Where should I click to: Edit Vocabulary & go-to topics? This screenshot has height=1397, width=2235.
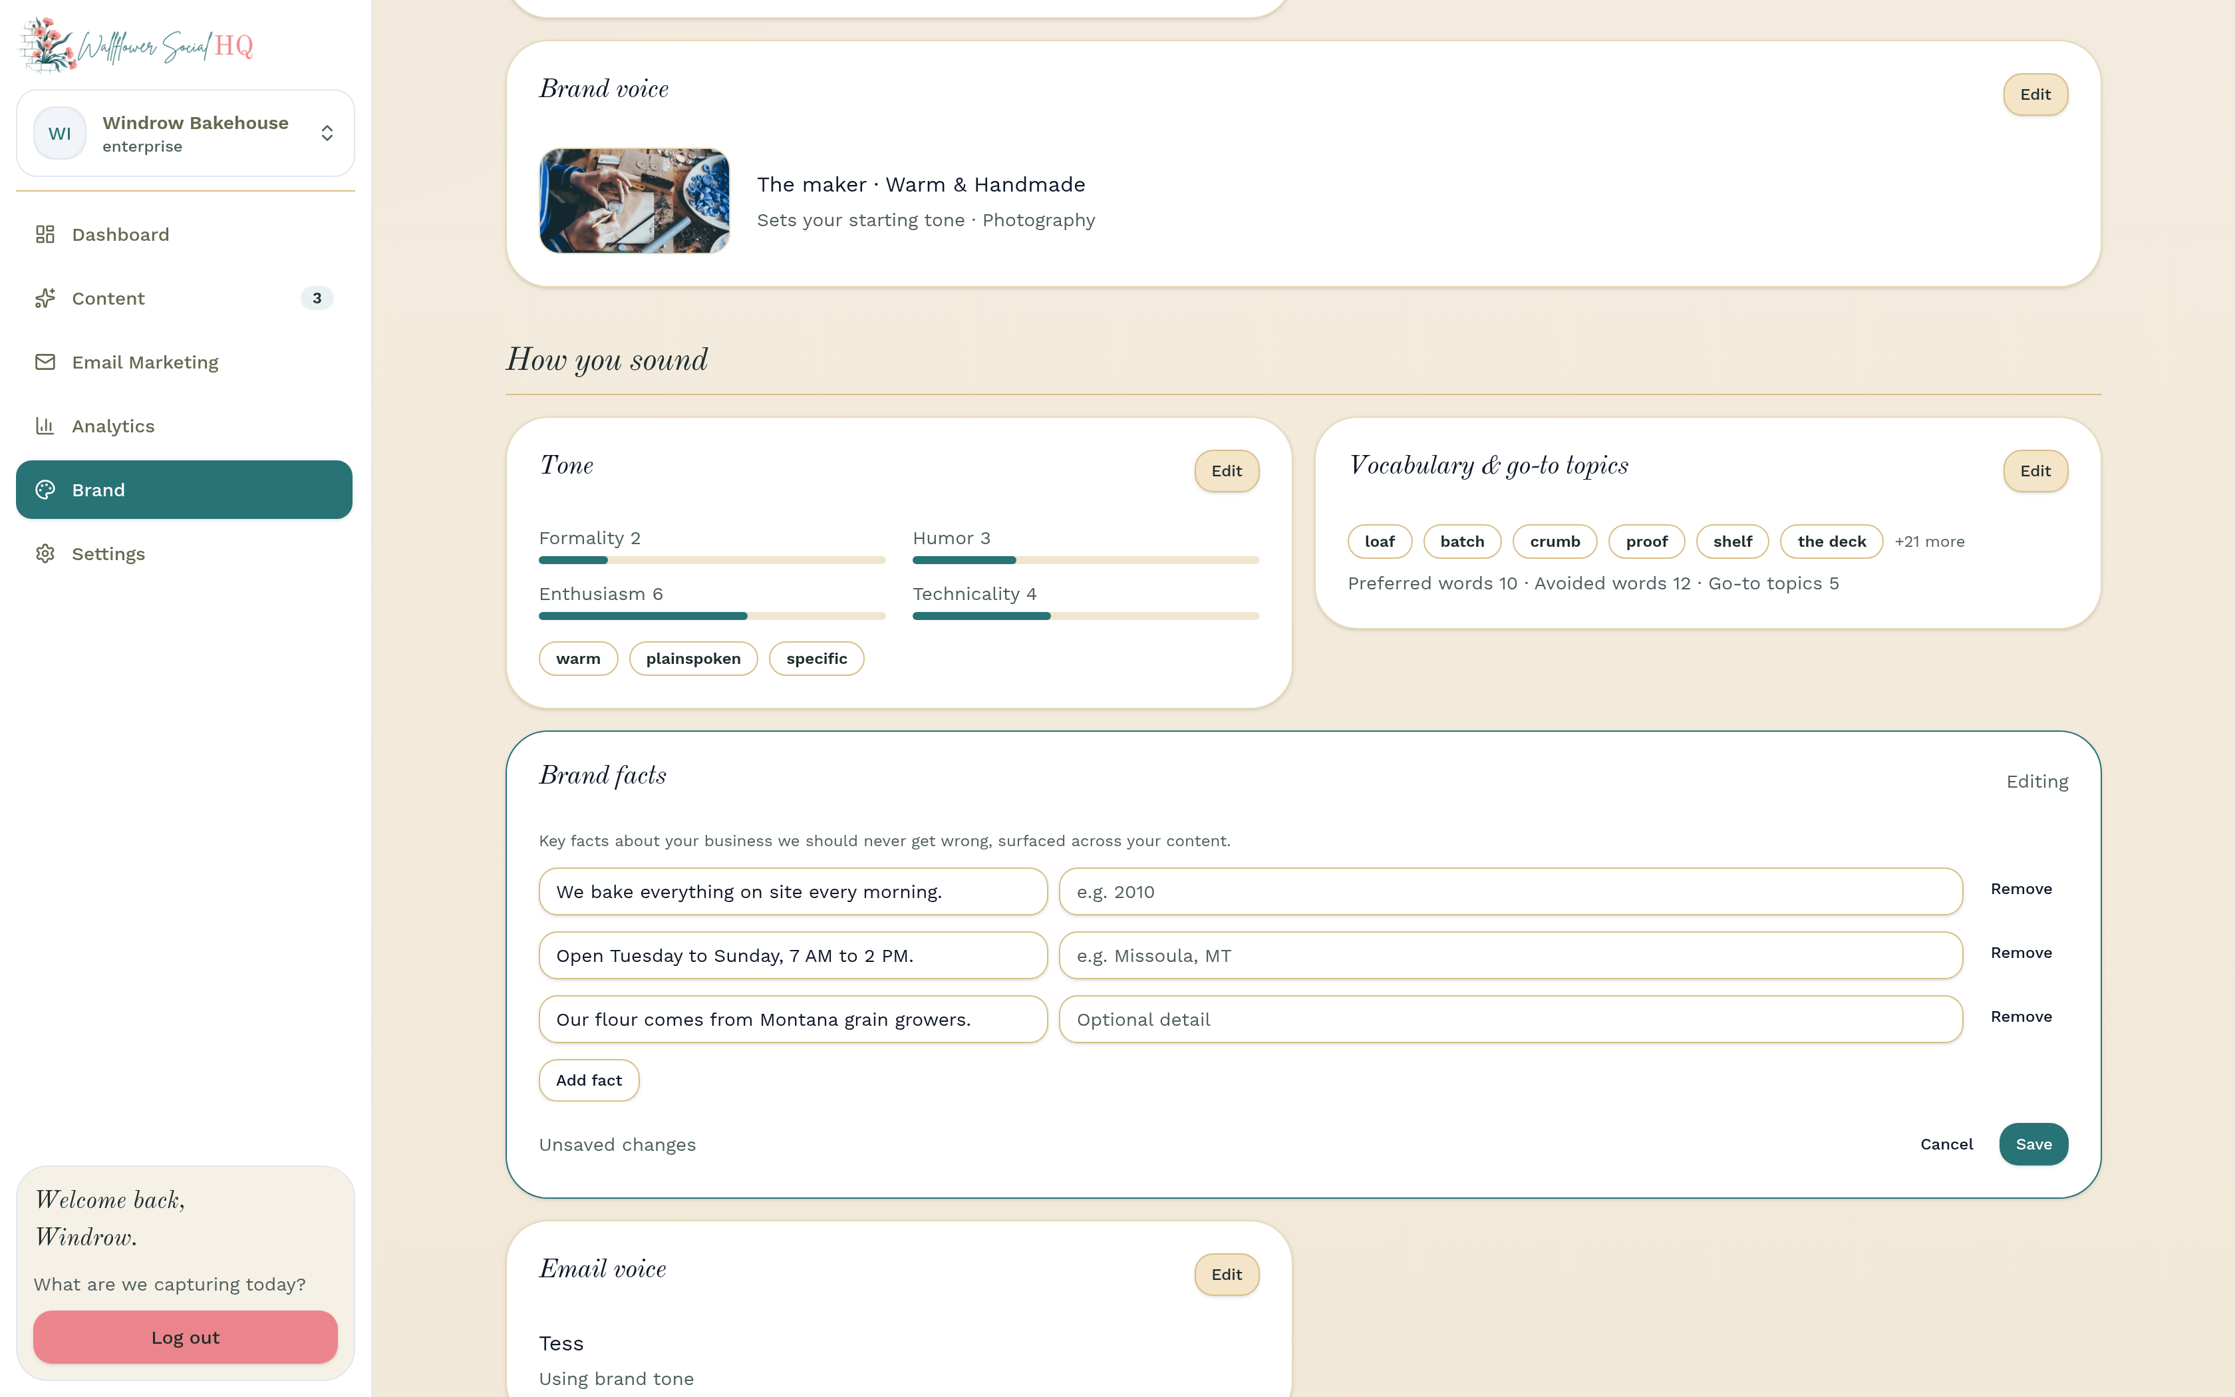point(2035,471)
